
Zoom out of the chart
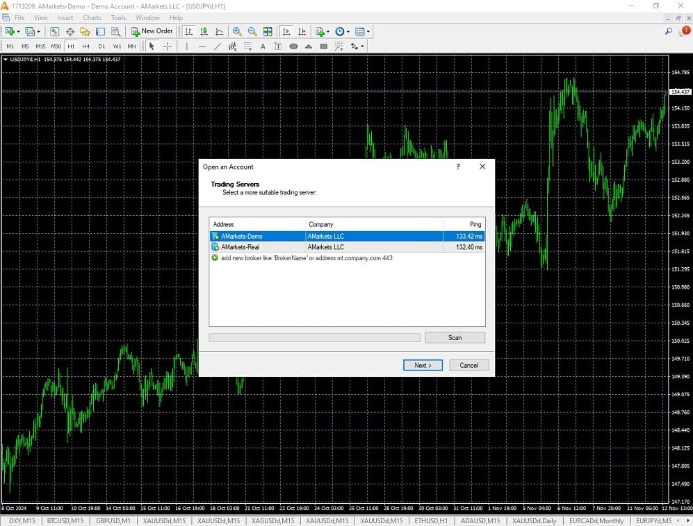[252, 31]
